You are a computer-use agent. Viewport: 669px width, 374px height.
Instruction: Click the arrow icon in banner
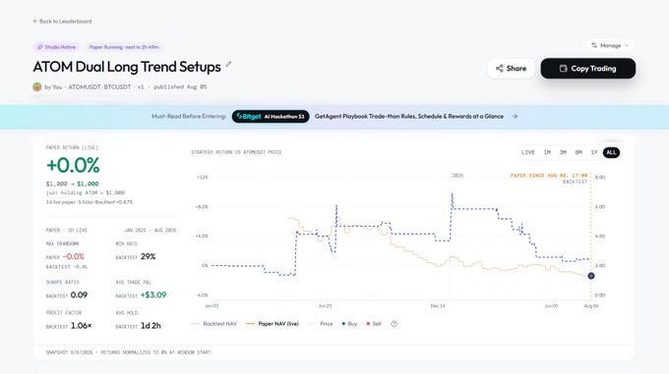pos(515,117)
